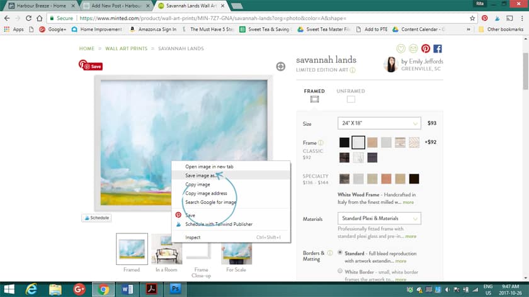Choose Copy image address

pos(230,193)
